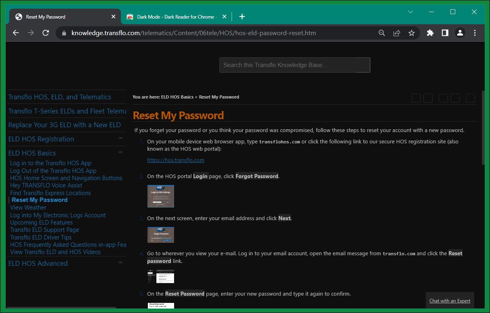Click the bold Next text in step 3
Screen dimensions: 490x313
pos(284,218)
